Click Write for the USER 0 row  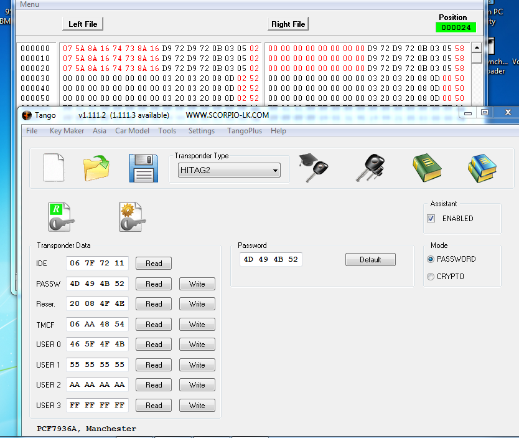coord(197,345)
